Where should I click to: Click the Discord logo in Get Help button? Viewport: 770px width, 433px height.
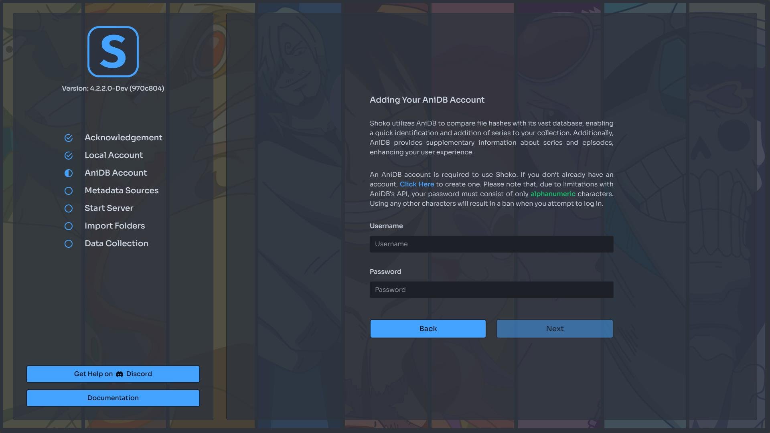(x=119, y=374)
